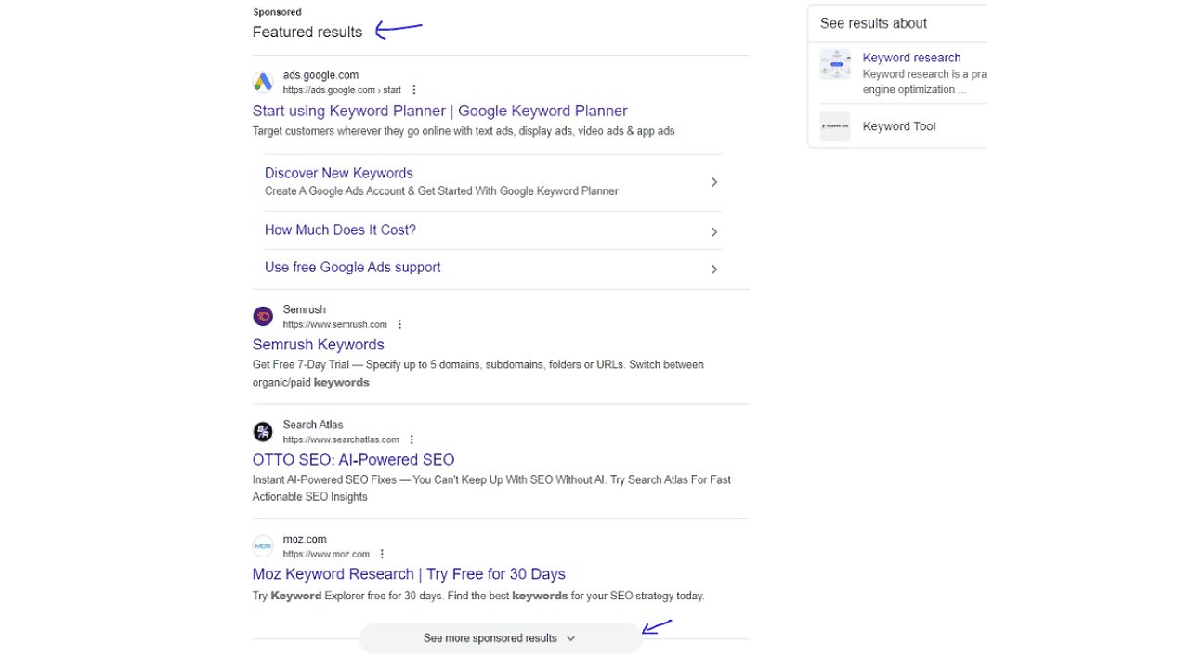Image resolution: width=1189 pixels, height=669 pixels.
Task: Click the https://ads.google.com › start URL
Action: coord(342,90)
